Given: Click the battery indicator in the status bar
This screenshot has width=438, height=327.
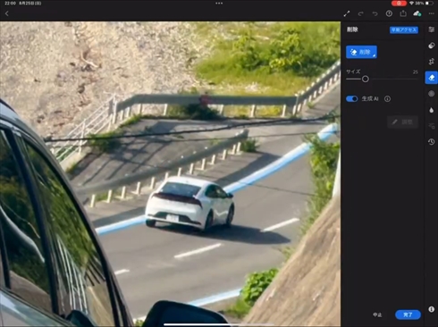Looking at the screenshot, I should point(429,4).
